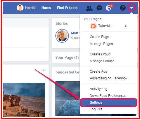Toggle the account dropdown arrow
141x120 pixels.
131,8
